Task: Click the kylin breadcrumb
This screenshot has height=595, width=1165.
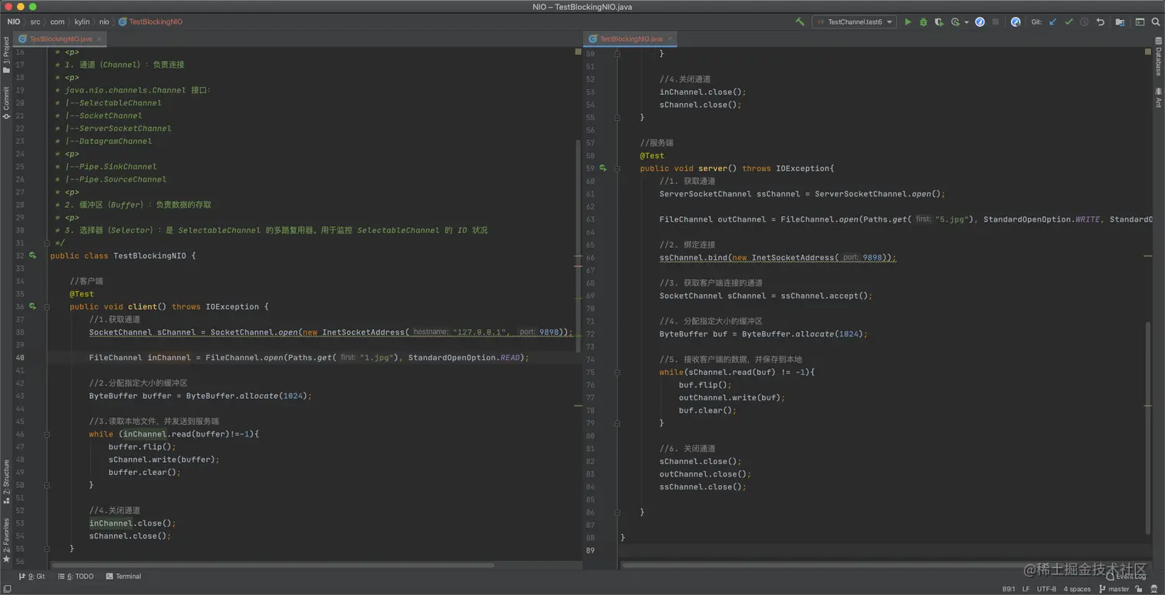Action: [x=82, y=22]
